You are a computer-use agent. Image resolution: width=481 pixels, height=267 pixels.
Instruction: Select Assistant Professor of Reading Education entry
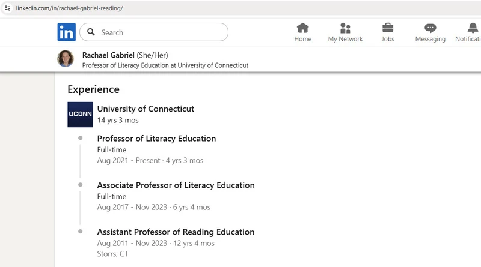(176, 232)
